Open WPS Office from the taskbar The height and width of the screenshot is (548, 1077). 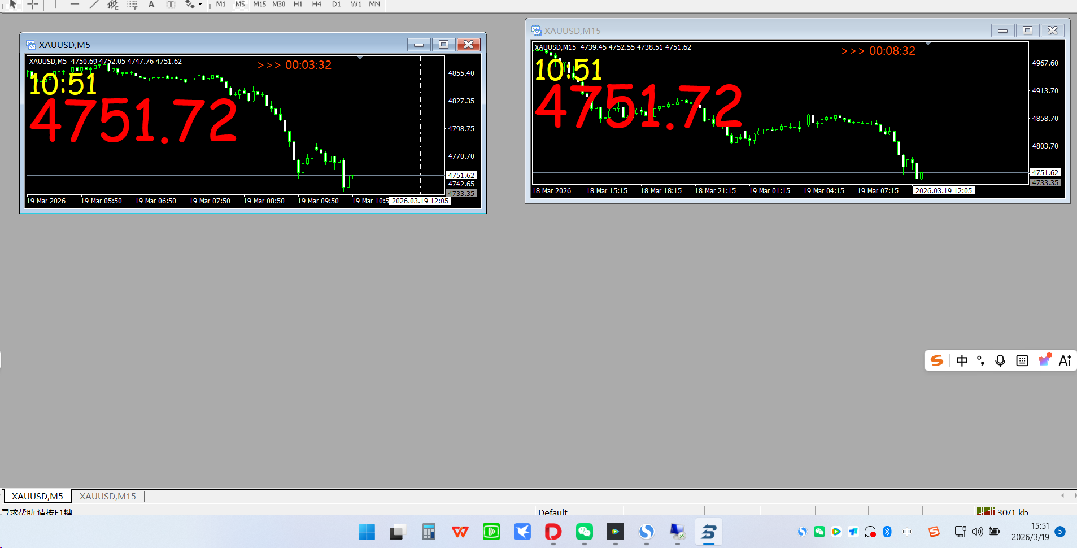460,532
